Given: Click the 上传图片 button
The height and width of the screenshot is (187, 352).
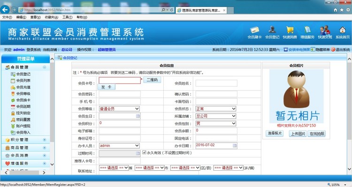Looking at the screenshot, I should (x=298, y=134).
